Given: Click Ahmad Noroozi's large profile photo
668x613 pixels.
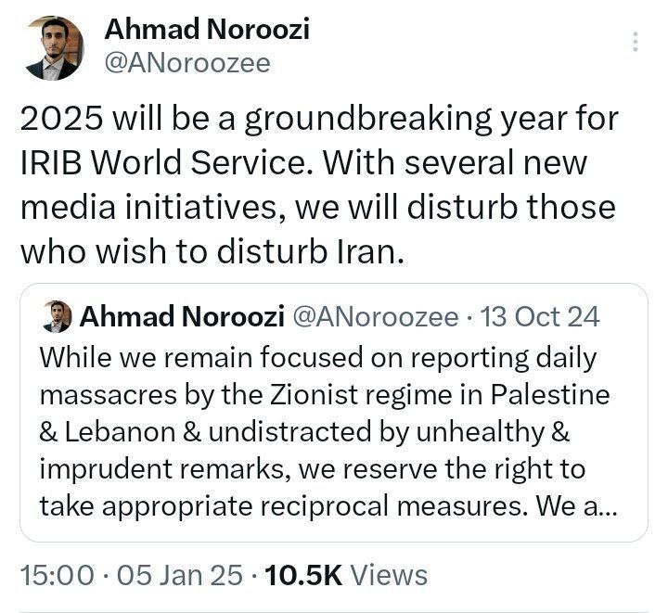Looking at the screenshot, I should tap(52, 48).
